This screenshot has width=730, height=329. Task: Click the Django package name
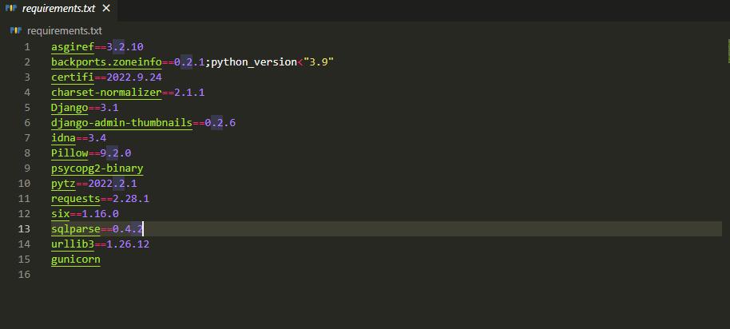[69, 108]
